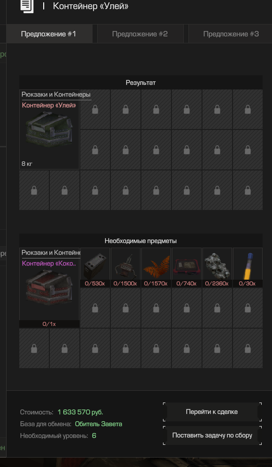This screenshot has width=272, height=467.
Task: Click the Результат section header
Action: [x=141, y=82]
